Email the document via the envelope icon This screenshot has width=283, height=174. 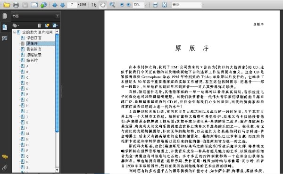tap(34, 5)
